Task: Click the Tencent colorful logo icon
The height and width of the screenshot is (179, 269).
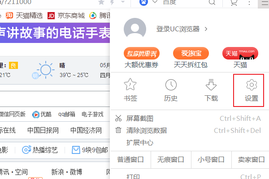Action: 93,16
